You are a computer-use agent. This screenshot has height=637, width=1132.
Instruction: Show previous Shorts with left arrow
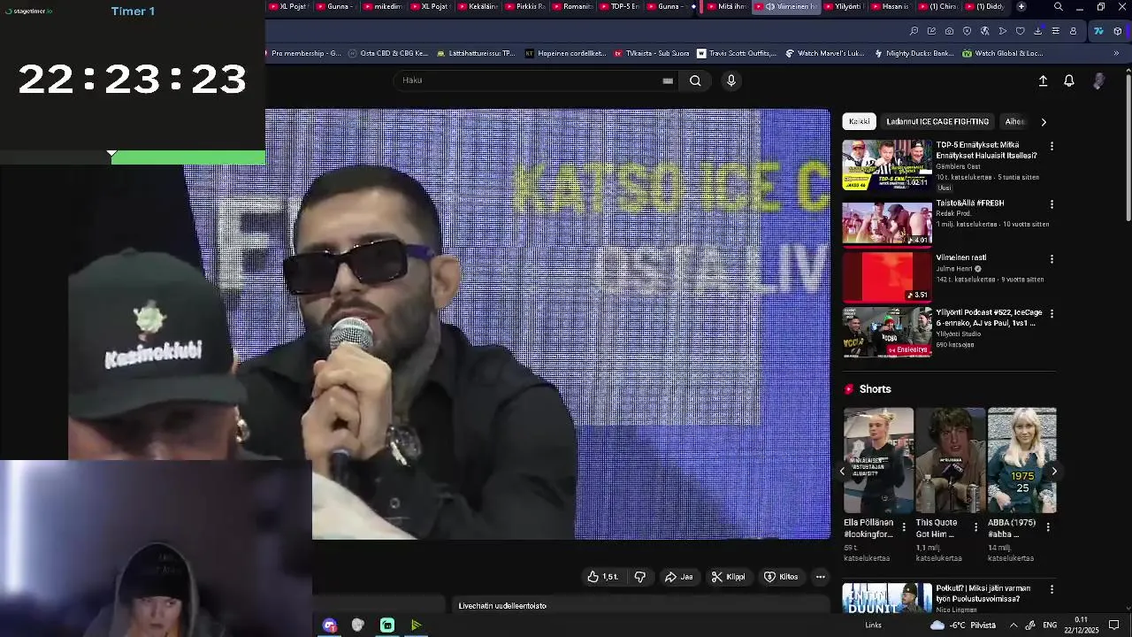842,472
